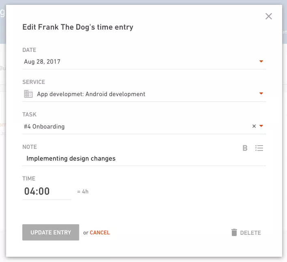Clear the #4 Onboarding task selection

(x=254, y=126)
